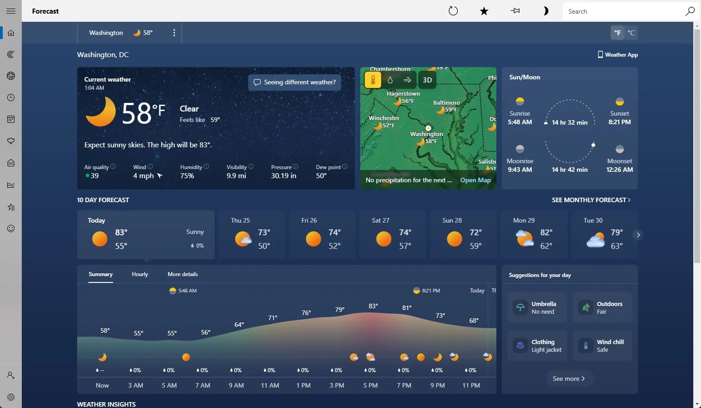The image size is (701, 408).
Task: Toggle dark mode with the moon icon
Action: pos(545,11)
